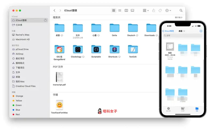Viewport: 214px width, 130px height.
Task: Switch to list view
Action: 120,10
